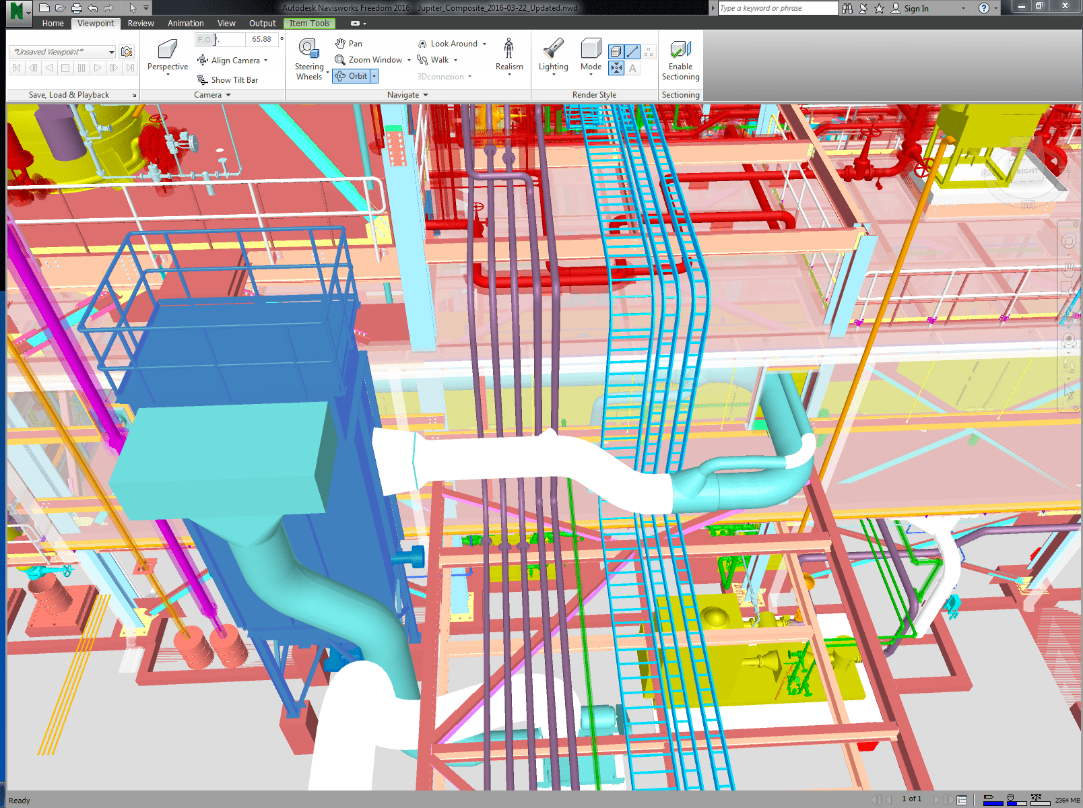Select the Zoom Window button
The height and width of the screenshot is (808, 1083).
point(368,60)
